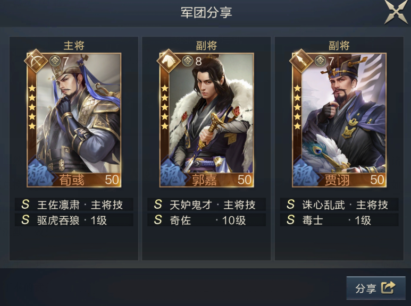The height and width of the screenshot is (306, 411).
Task: Open the 郭嘉 hero card portrait
Action: [x=206, y=120]
